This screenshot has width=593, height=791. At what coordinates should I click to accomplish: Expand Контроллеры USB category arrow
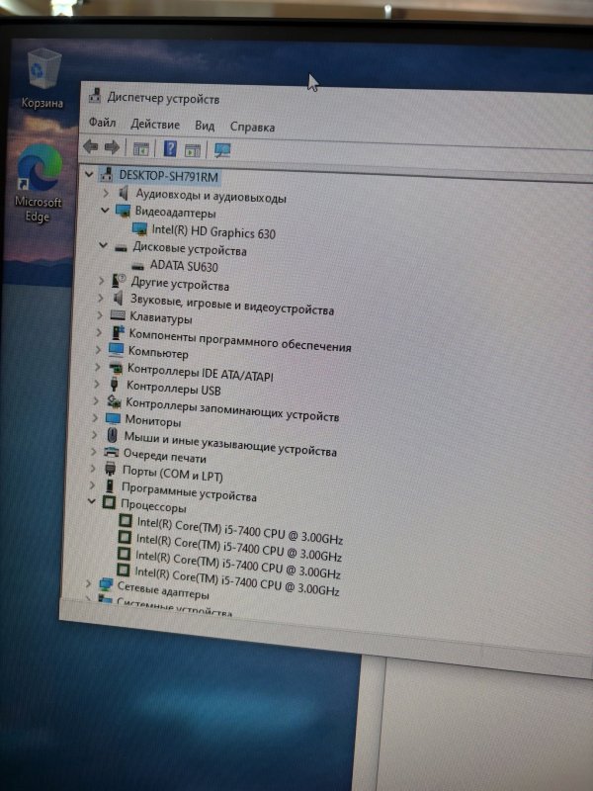(x=96, y=384)
